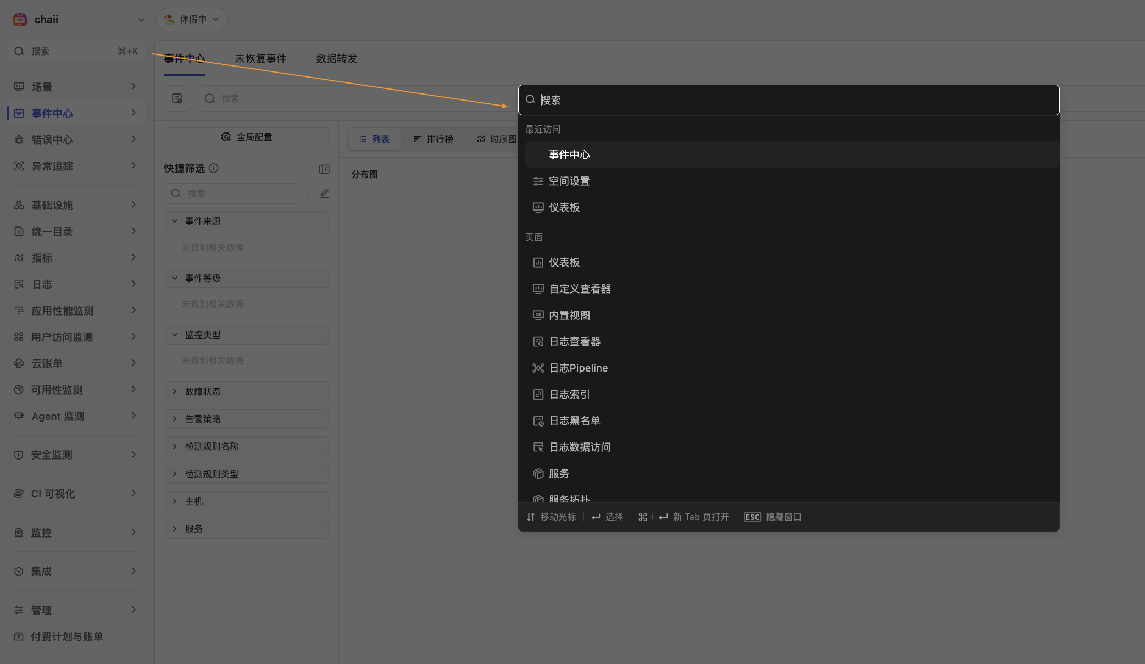Screen dimensions: 1145x664
Task: Expand the 基础设施 chevron
Action: [x=134, y=204]
